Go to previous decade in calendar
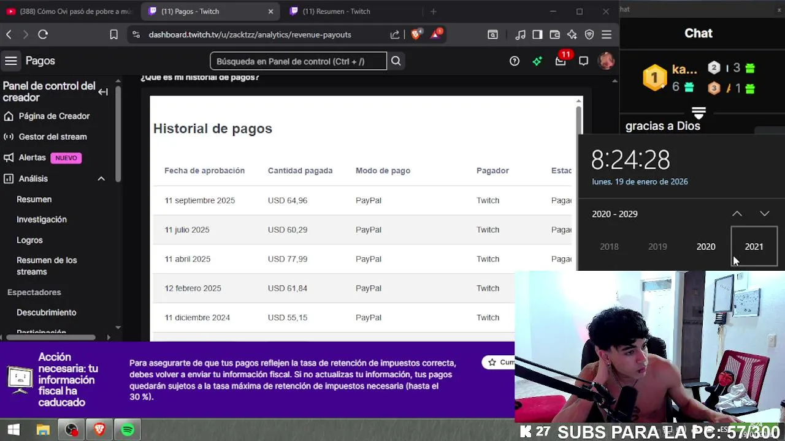Screen dimensions: 785x441 (x=737, y=214)
